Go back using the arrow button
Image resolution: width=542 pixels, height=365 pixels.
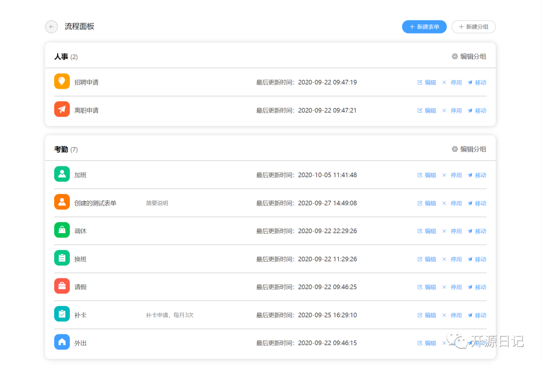click(x=52, y=27)
